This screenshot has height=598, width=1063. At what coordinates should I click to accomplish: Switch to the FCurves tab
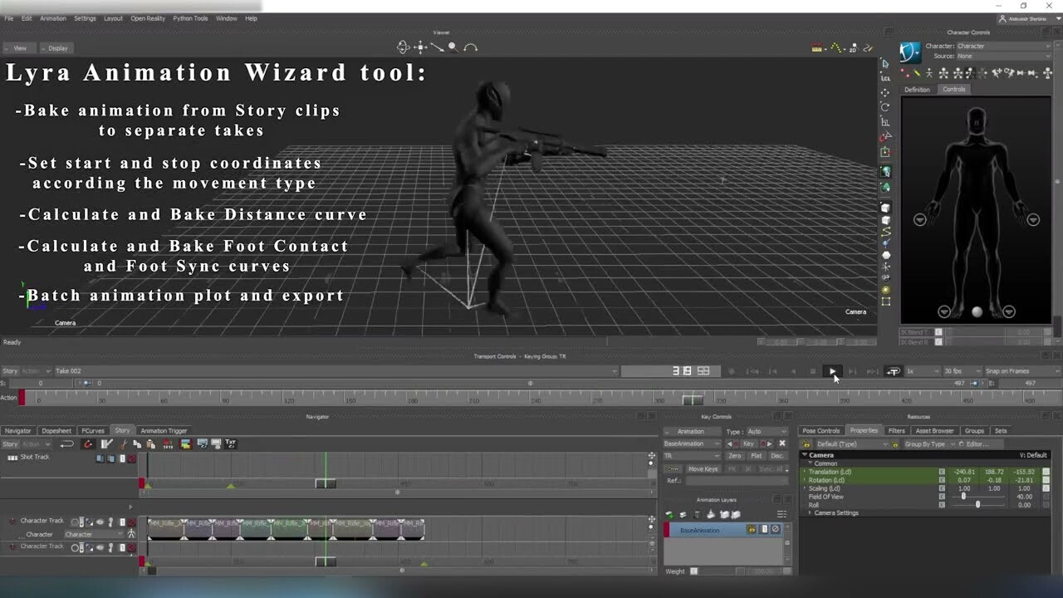point(94,430)
